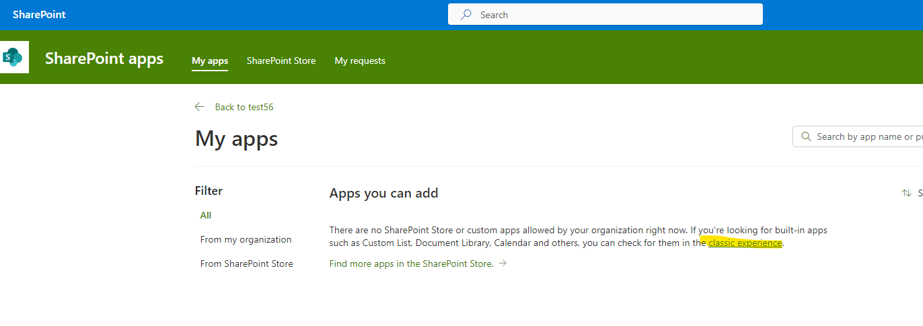Click the Apps you can add heading
The width and height of the screenshot is (923, 326).
pyautogui.click(x=384, y=193)
